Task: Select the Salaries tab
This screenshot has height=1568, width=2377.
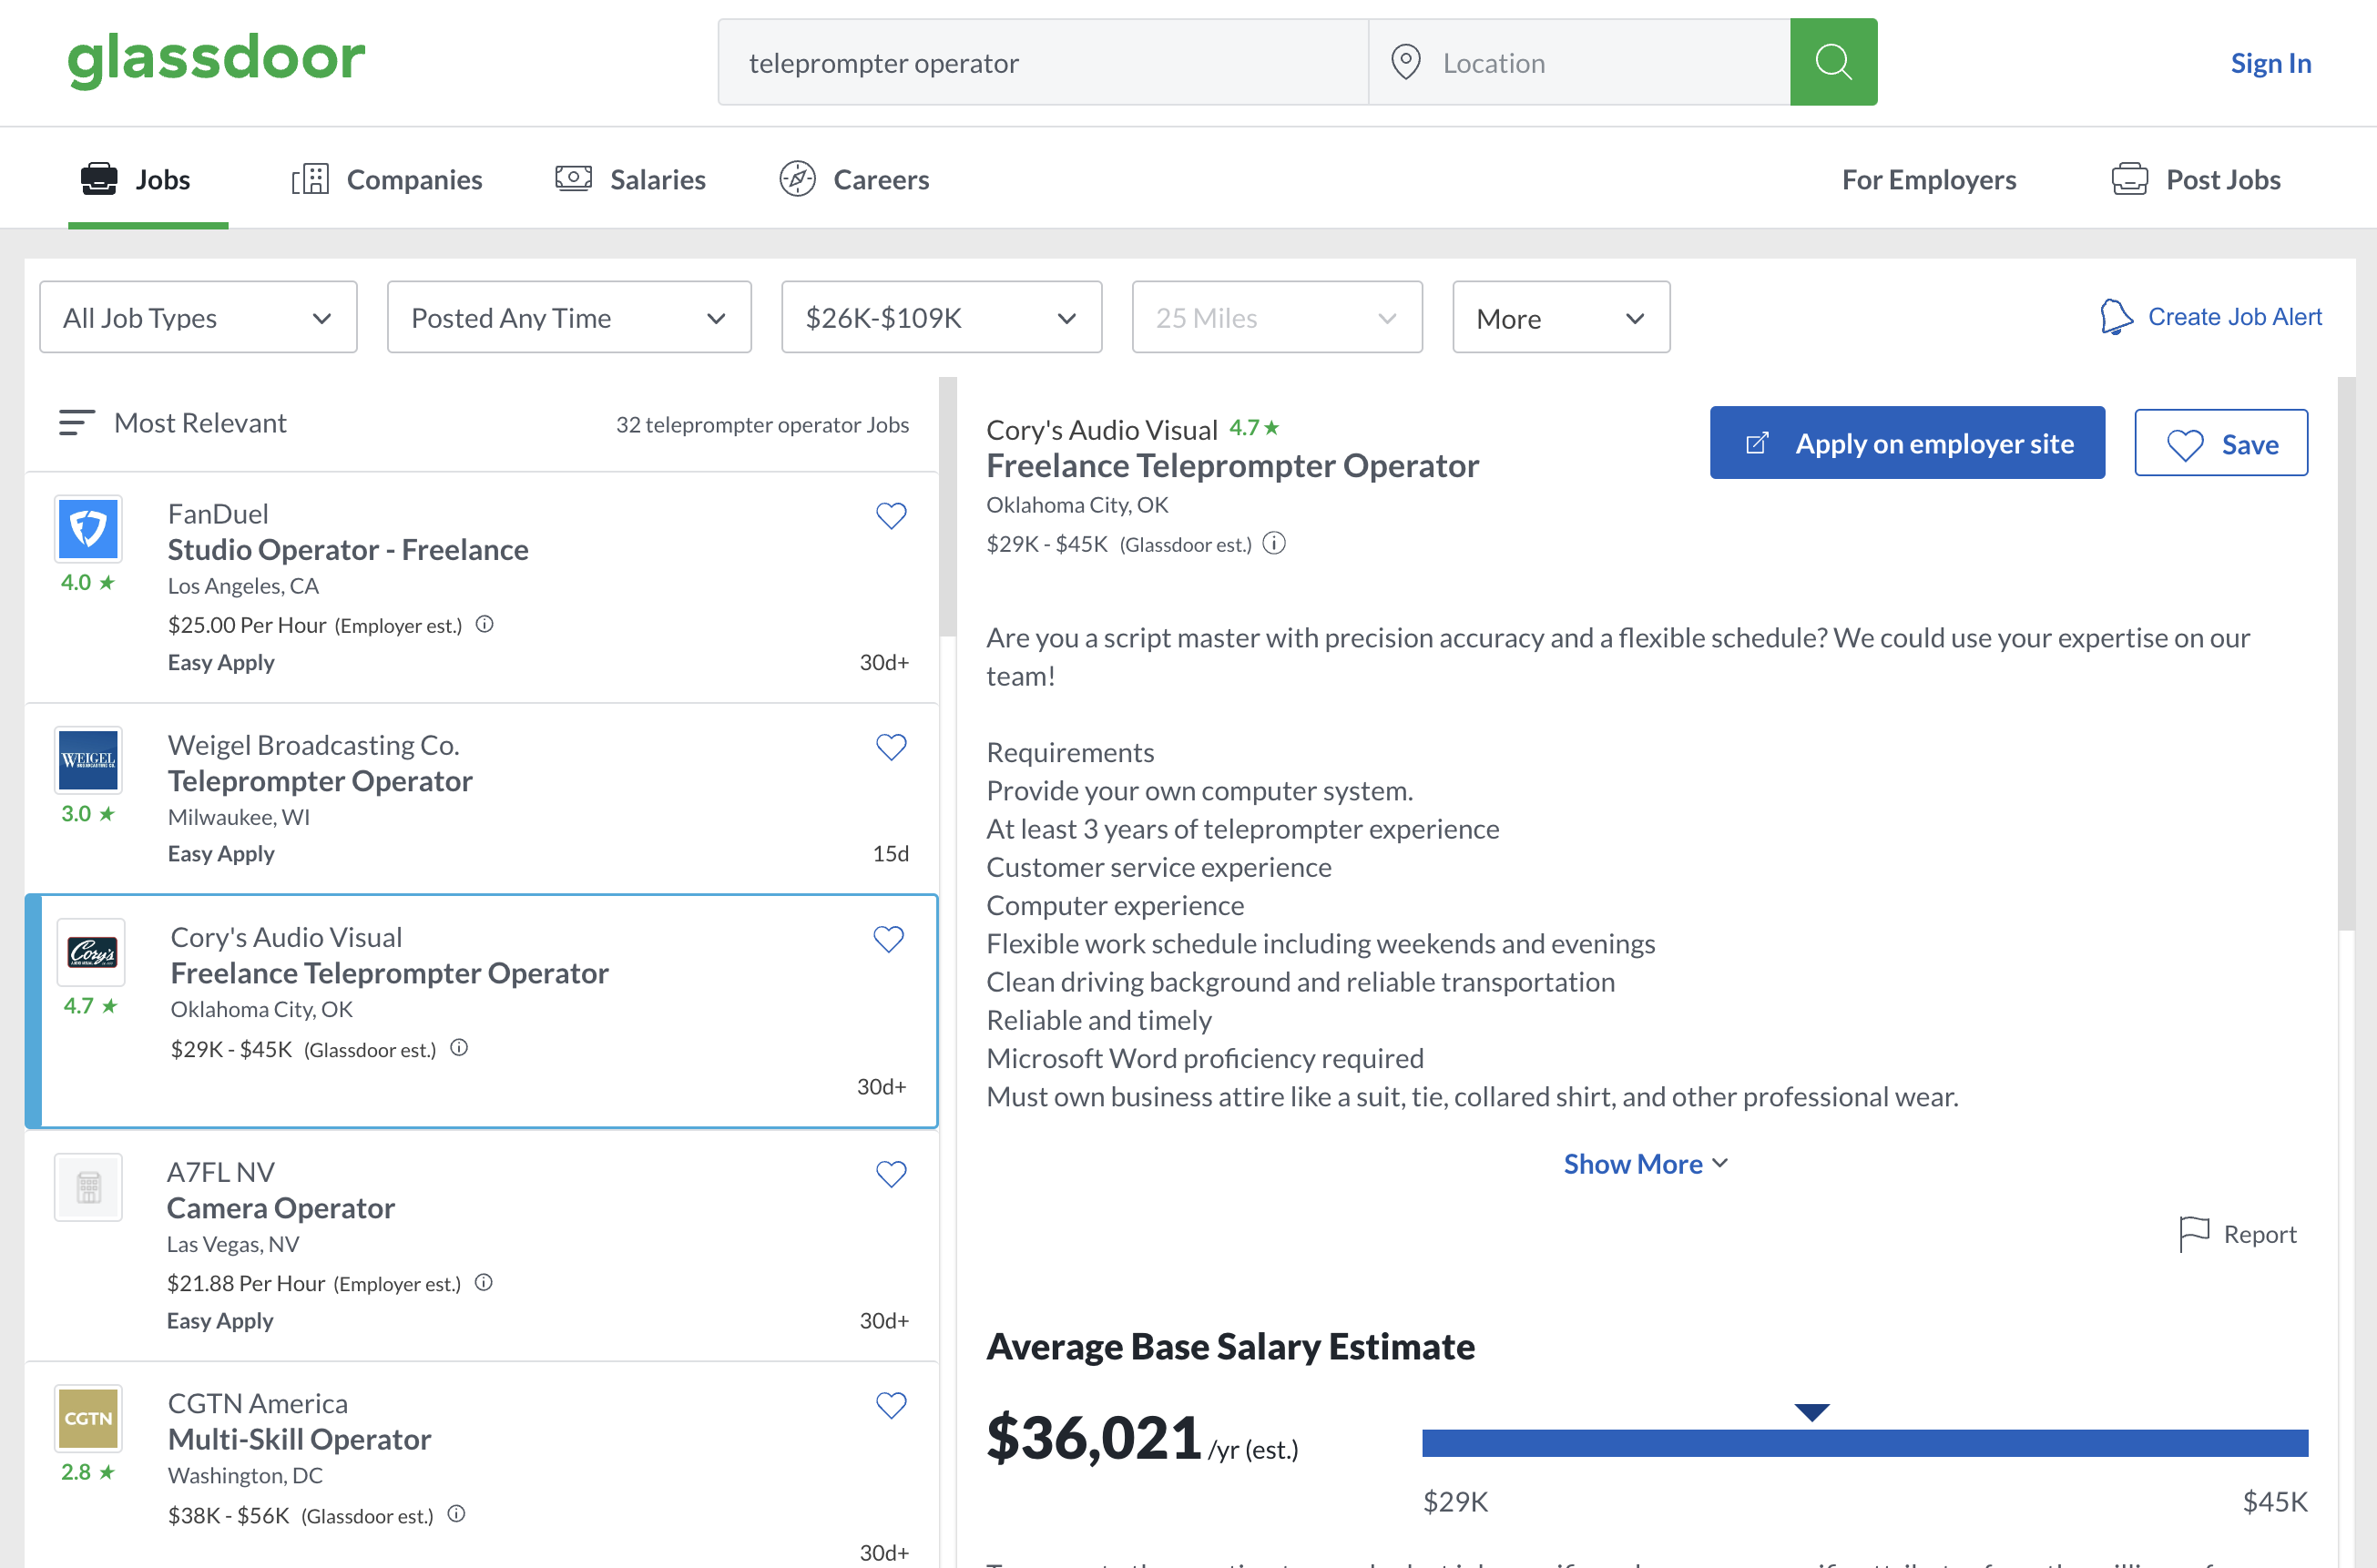Action: [630, 179]
